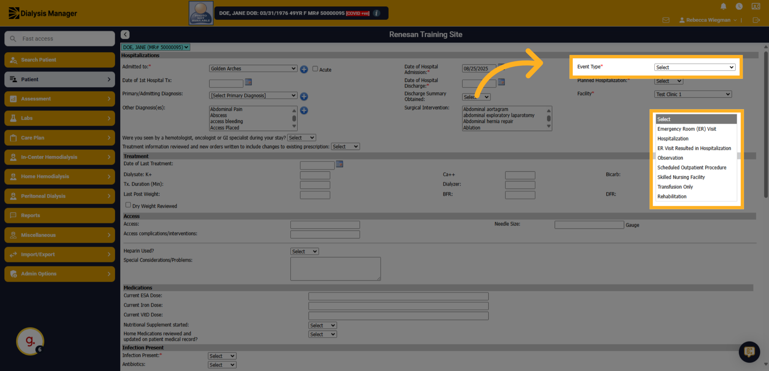Choose Transfusion Only option
Viewport: 769px width, 371px height.
pos(696,187)
